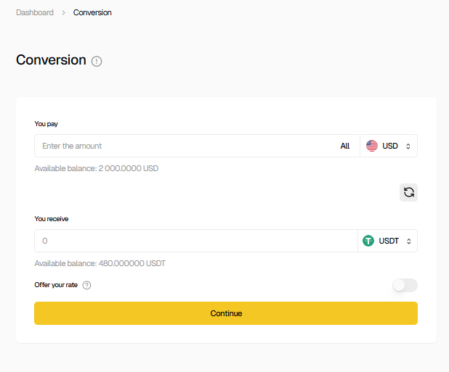Click the US flag icon
This screenshot has height=372, width=449.
372,146
